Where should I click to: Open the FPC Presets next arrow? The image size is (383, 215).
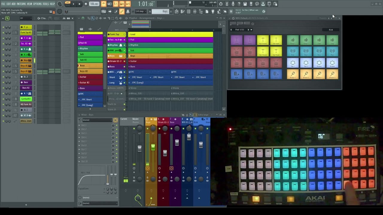point(332,18)
